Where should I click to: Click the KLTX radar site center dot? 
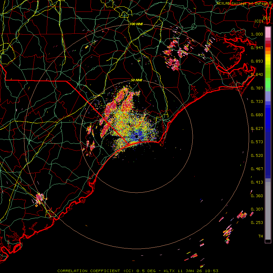pos(136,136)
